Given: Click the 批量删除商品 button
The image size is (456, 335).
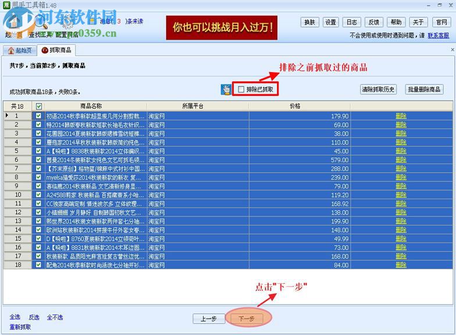Looking at the screenshot, I should [424, 90].
